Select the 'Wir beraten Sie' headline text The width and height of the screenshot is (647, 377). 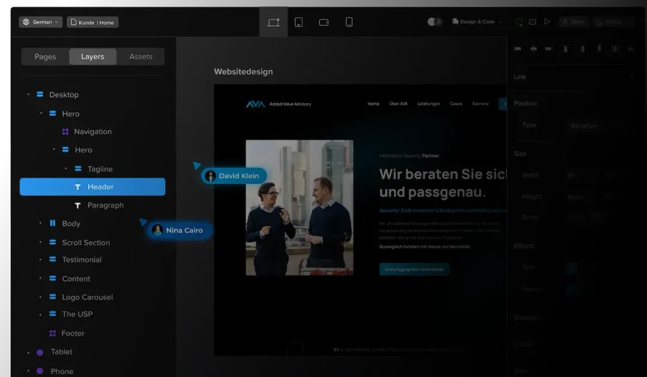443,183
